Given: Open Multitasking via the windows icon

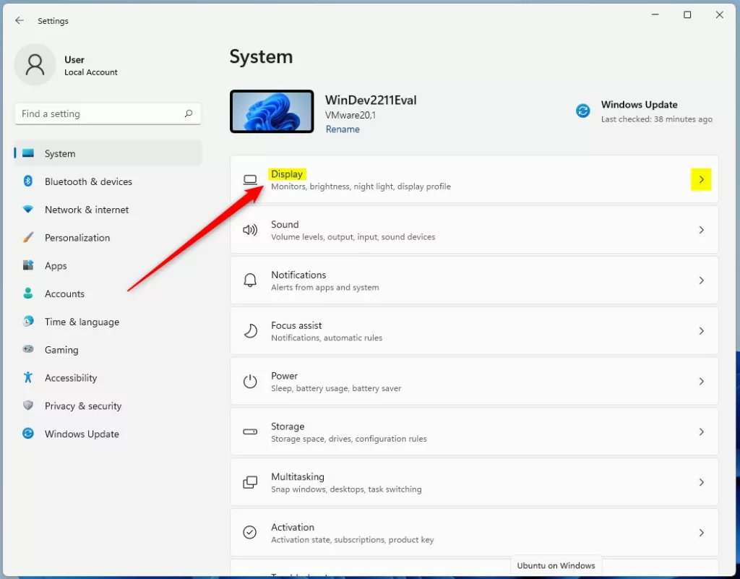Looking at the screenshot, I should pyautogui.click(x=250, y=482).
